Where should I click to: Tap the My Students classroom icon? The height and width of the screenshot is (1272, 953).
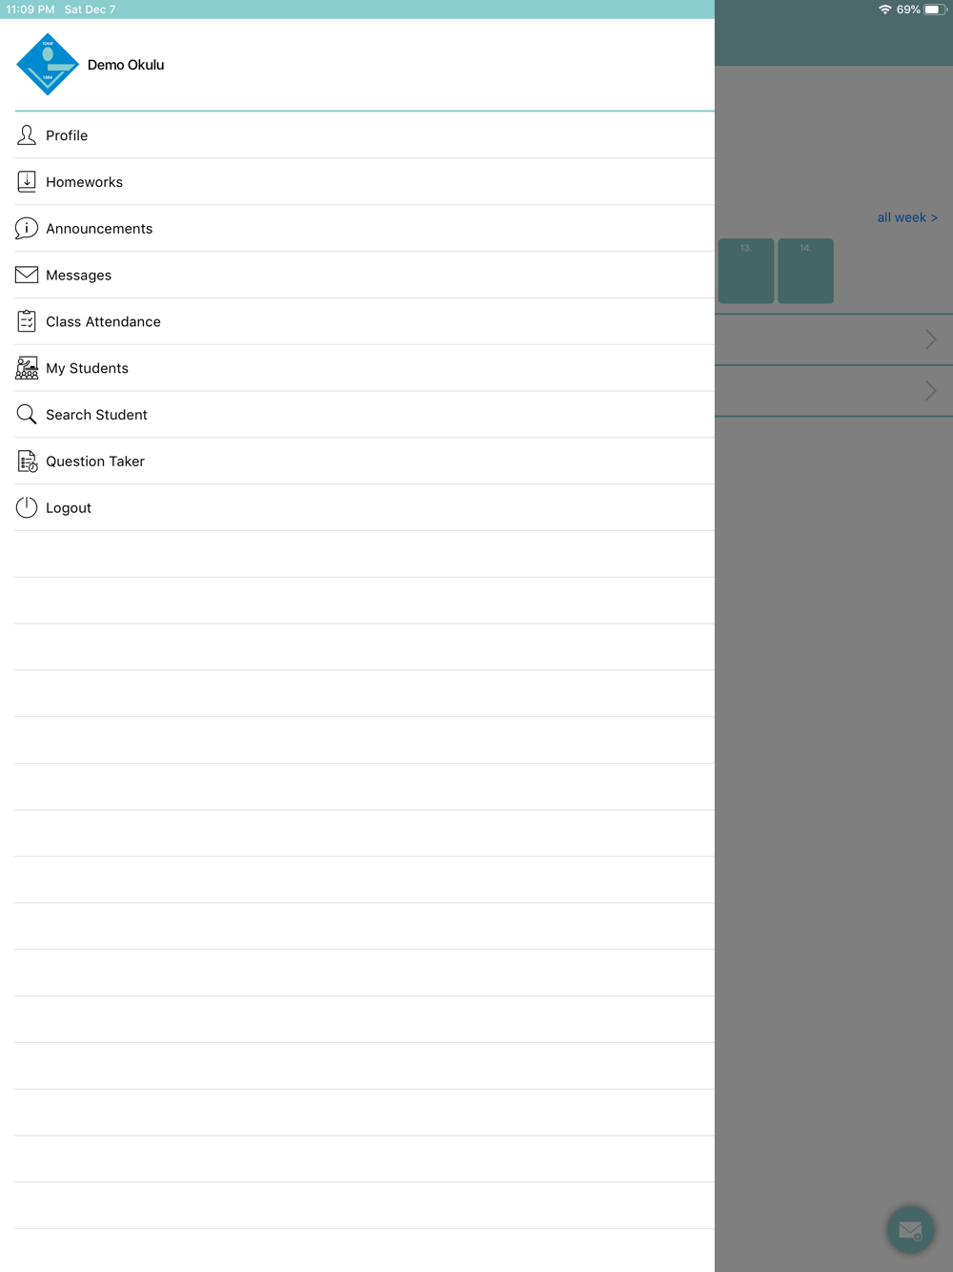coord(27,368)
